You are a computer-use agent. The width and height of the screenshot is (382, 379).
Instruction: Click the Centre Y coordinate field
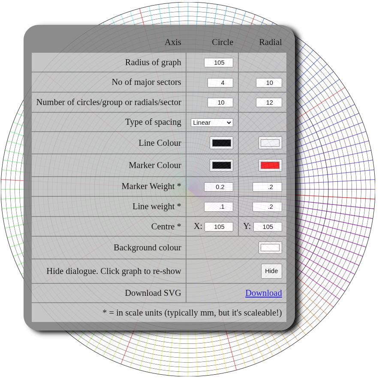point(268,227)
